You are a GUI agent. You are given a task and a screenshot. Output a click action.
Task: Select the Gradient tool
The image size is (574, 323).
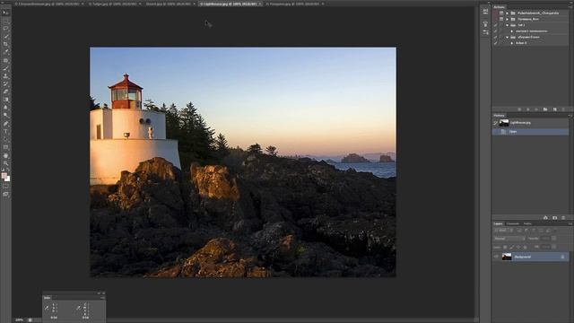[x=5, y=100]
